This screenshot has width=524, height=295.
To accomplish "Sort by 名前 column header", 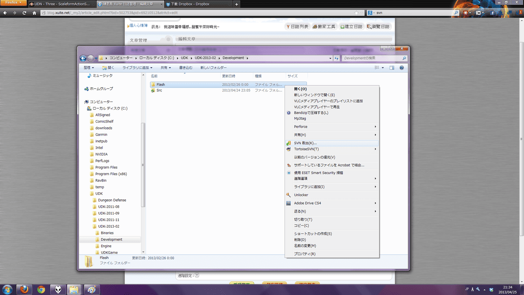I will 154,76.
